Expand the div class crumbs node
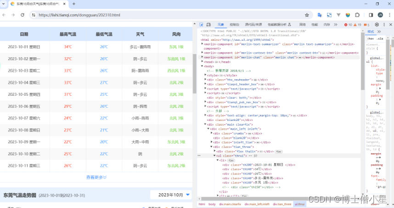This screenshot has height=208, width=394. coord(212,133)
